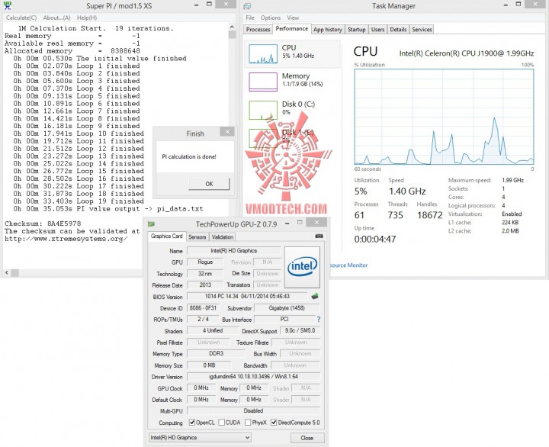Viewport: 549px width, 447px height.
Task: Click the Handles value 18672
Action: [429, 215]
